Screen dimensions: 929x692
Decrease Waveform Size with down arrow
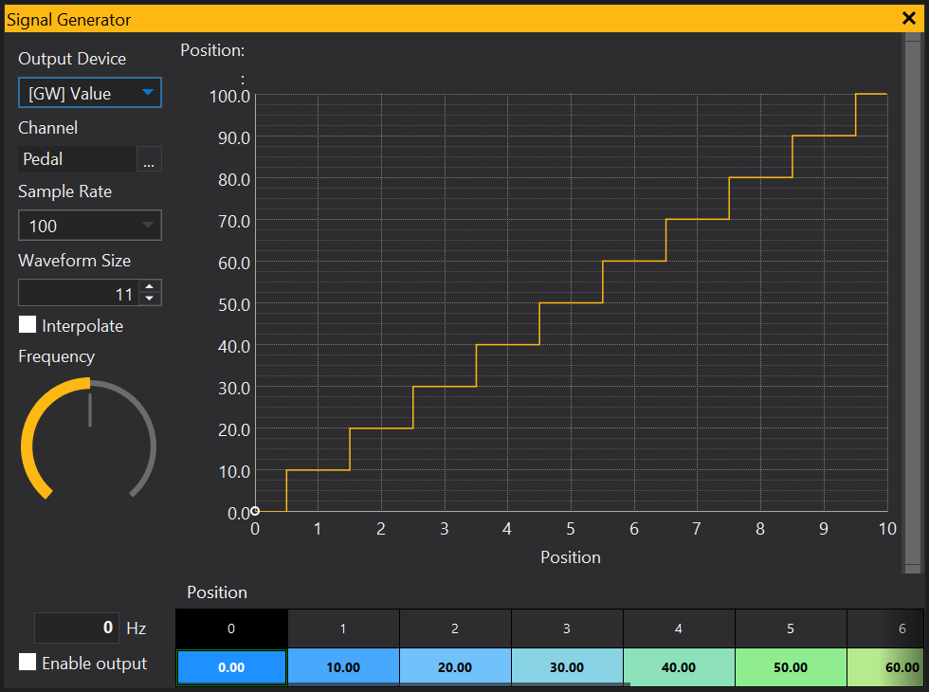pos(150,300)
